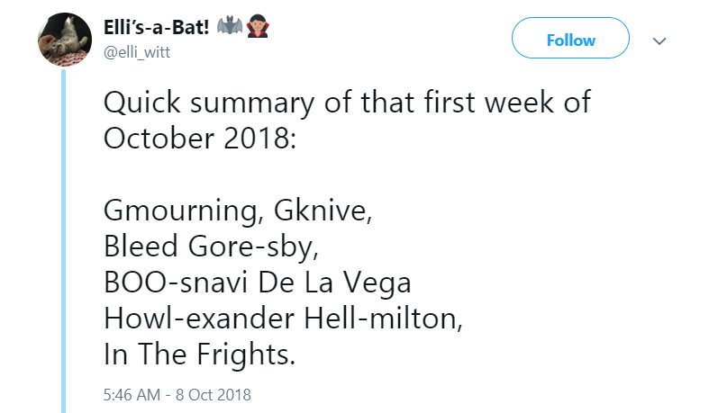Image resolution: width=709 pixels, height=413 pixels.
Task: Open the cat profile picture
Action: (62, 40)
